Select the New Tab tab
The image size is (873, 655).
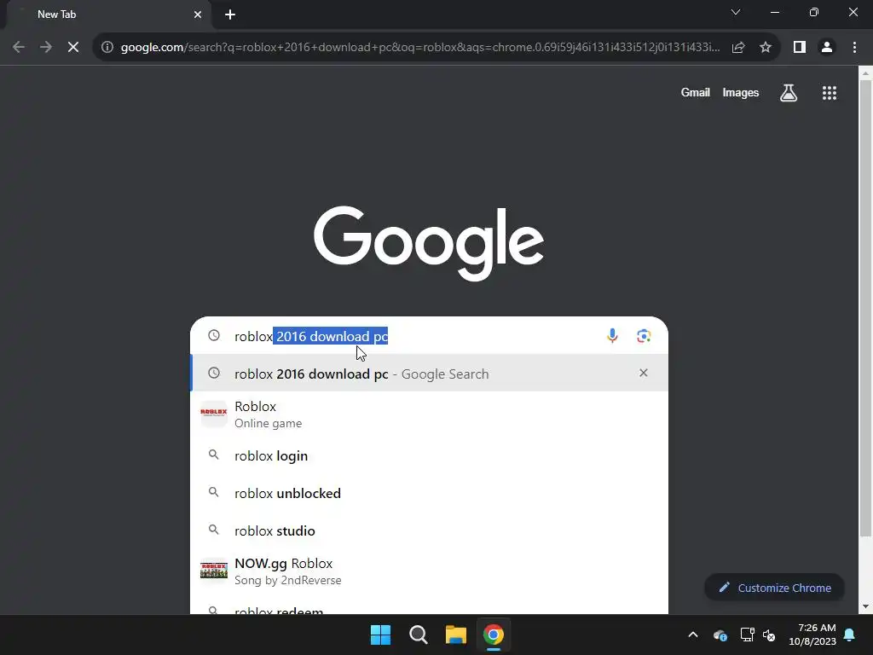(x=108, y=14)
